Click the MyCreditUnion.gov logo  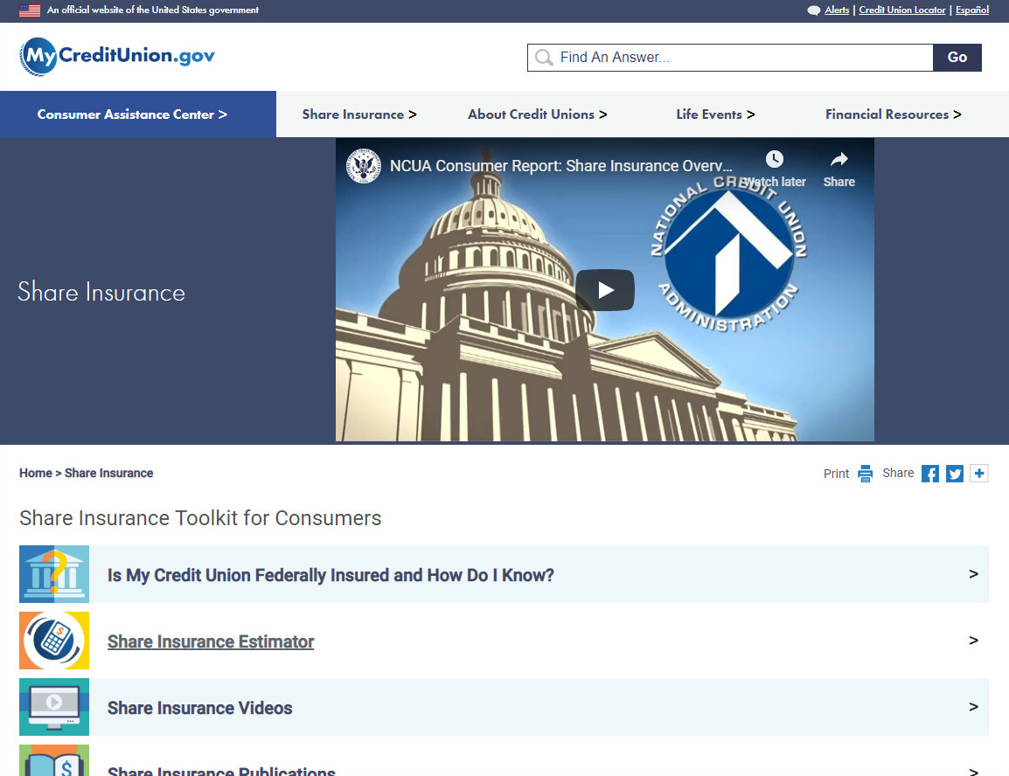117,57
